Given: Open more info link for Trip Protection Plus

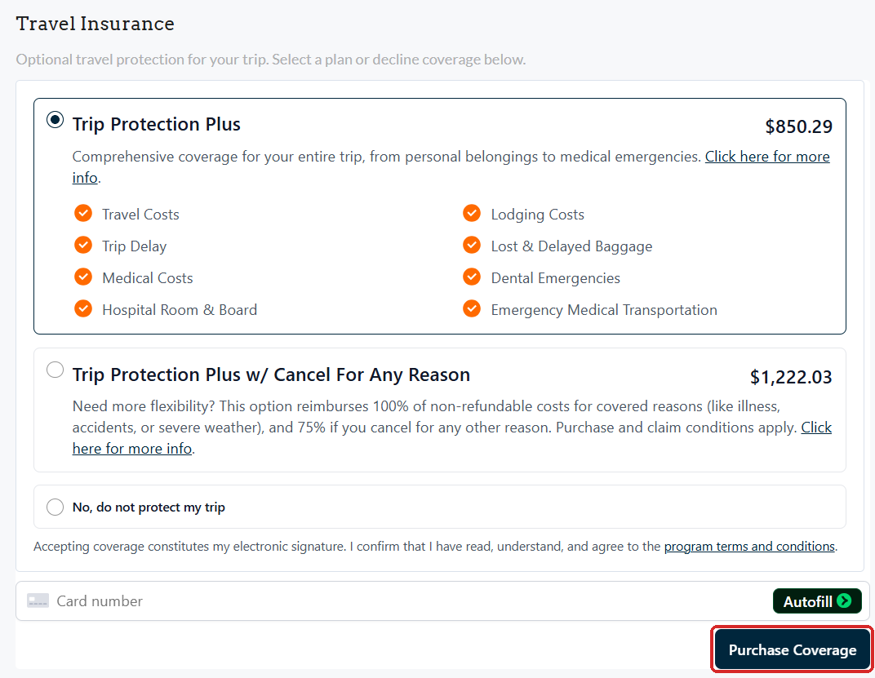Looking at the screenshot, I should tap(767, 157).
